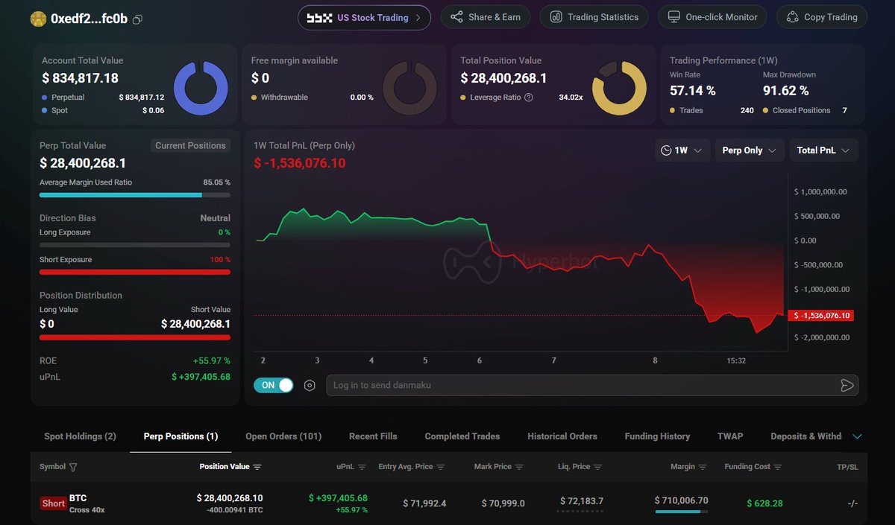Open US Stock Trading banner

(364, 17)
